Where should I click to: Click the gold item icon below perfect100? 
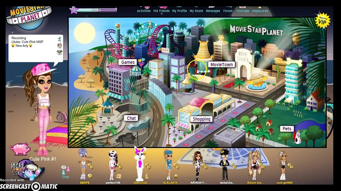tap(119, 176)
